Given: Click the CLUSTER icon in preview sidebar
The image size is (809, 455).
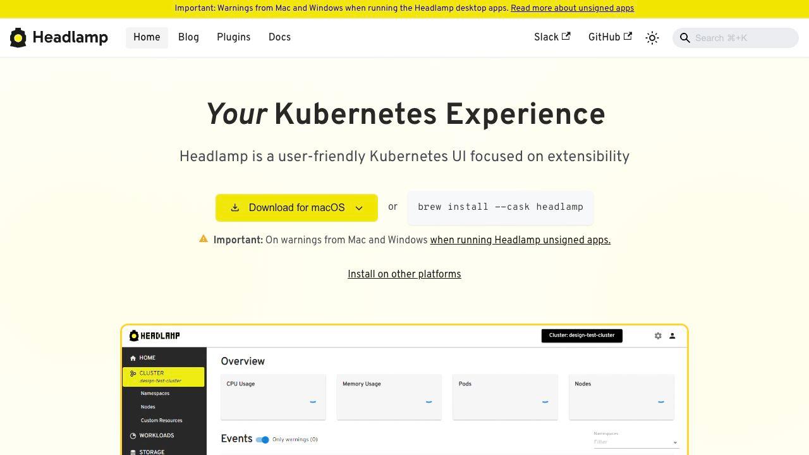Looking at the screenshot, I should tap(133, 373).
